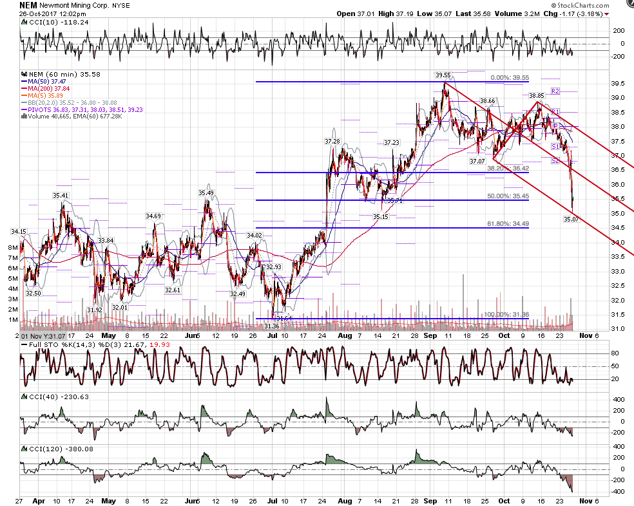Click the CCI(120) panel indicator icon
Viewport: 634px width, 506px height.
pyautogui.click(x=23, y=449)
